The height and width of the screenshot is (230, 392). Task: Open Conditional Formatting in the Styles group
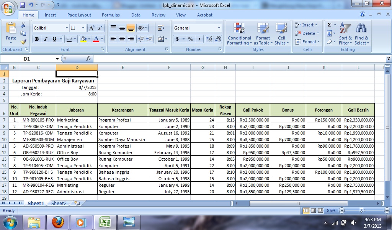click(x=239, y=34)
